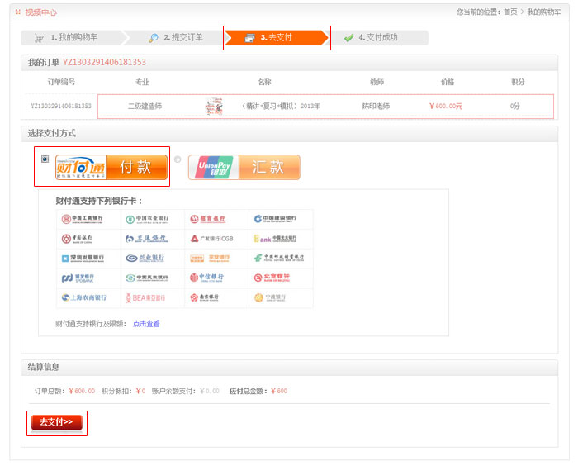The image size is (578, 466).
Task: Go to step 3. 去支付
Action: point(277,38)
